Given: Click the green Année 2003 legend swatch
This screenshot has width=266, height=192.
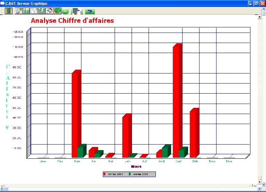Looking at the screenshot, I should pyautogui.click(x=130, y=174).
